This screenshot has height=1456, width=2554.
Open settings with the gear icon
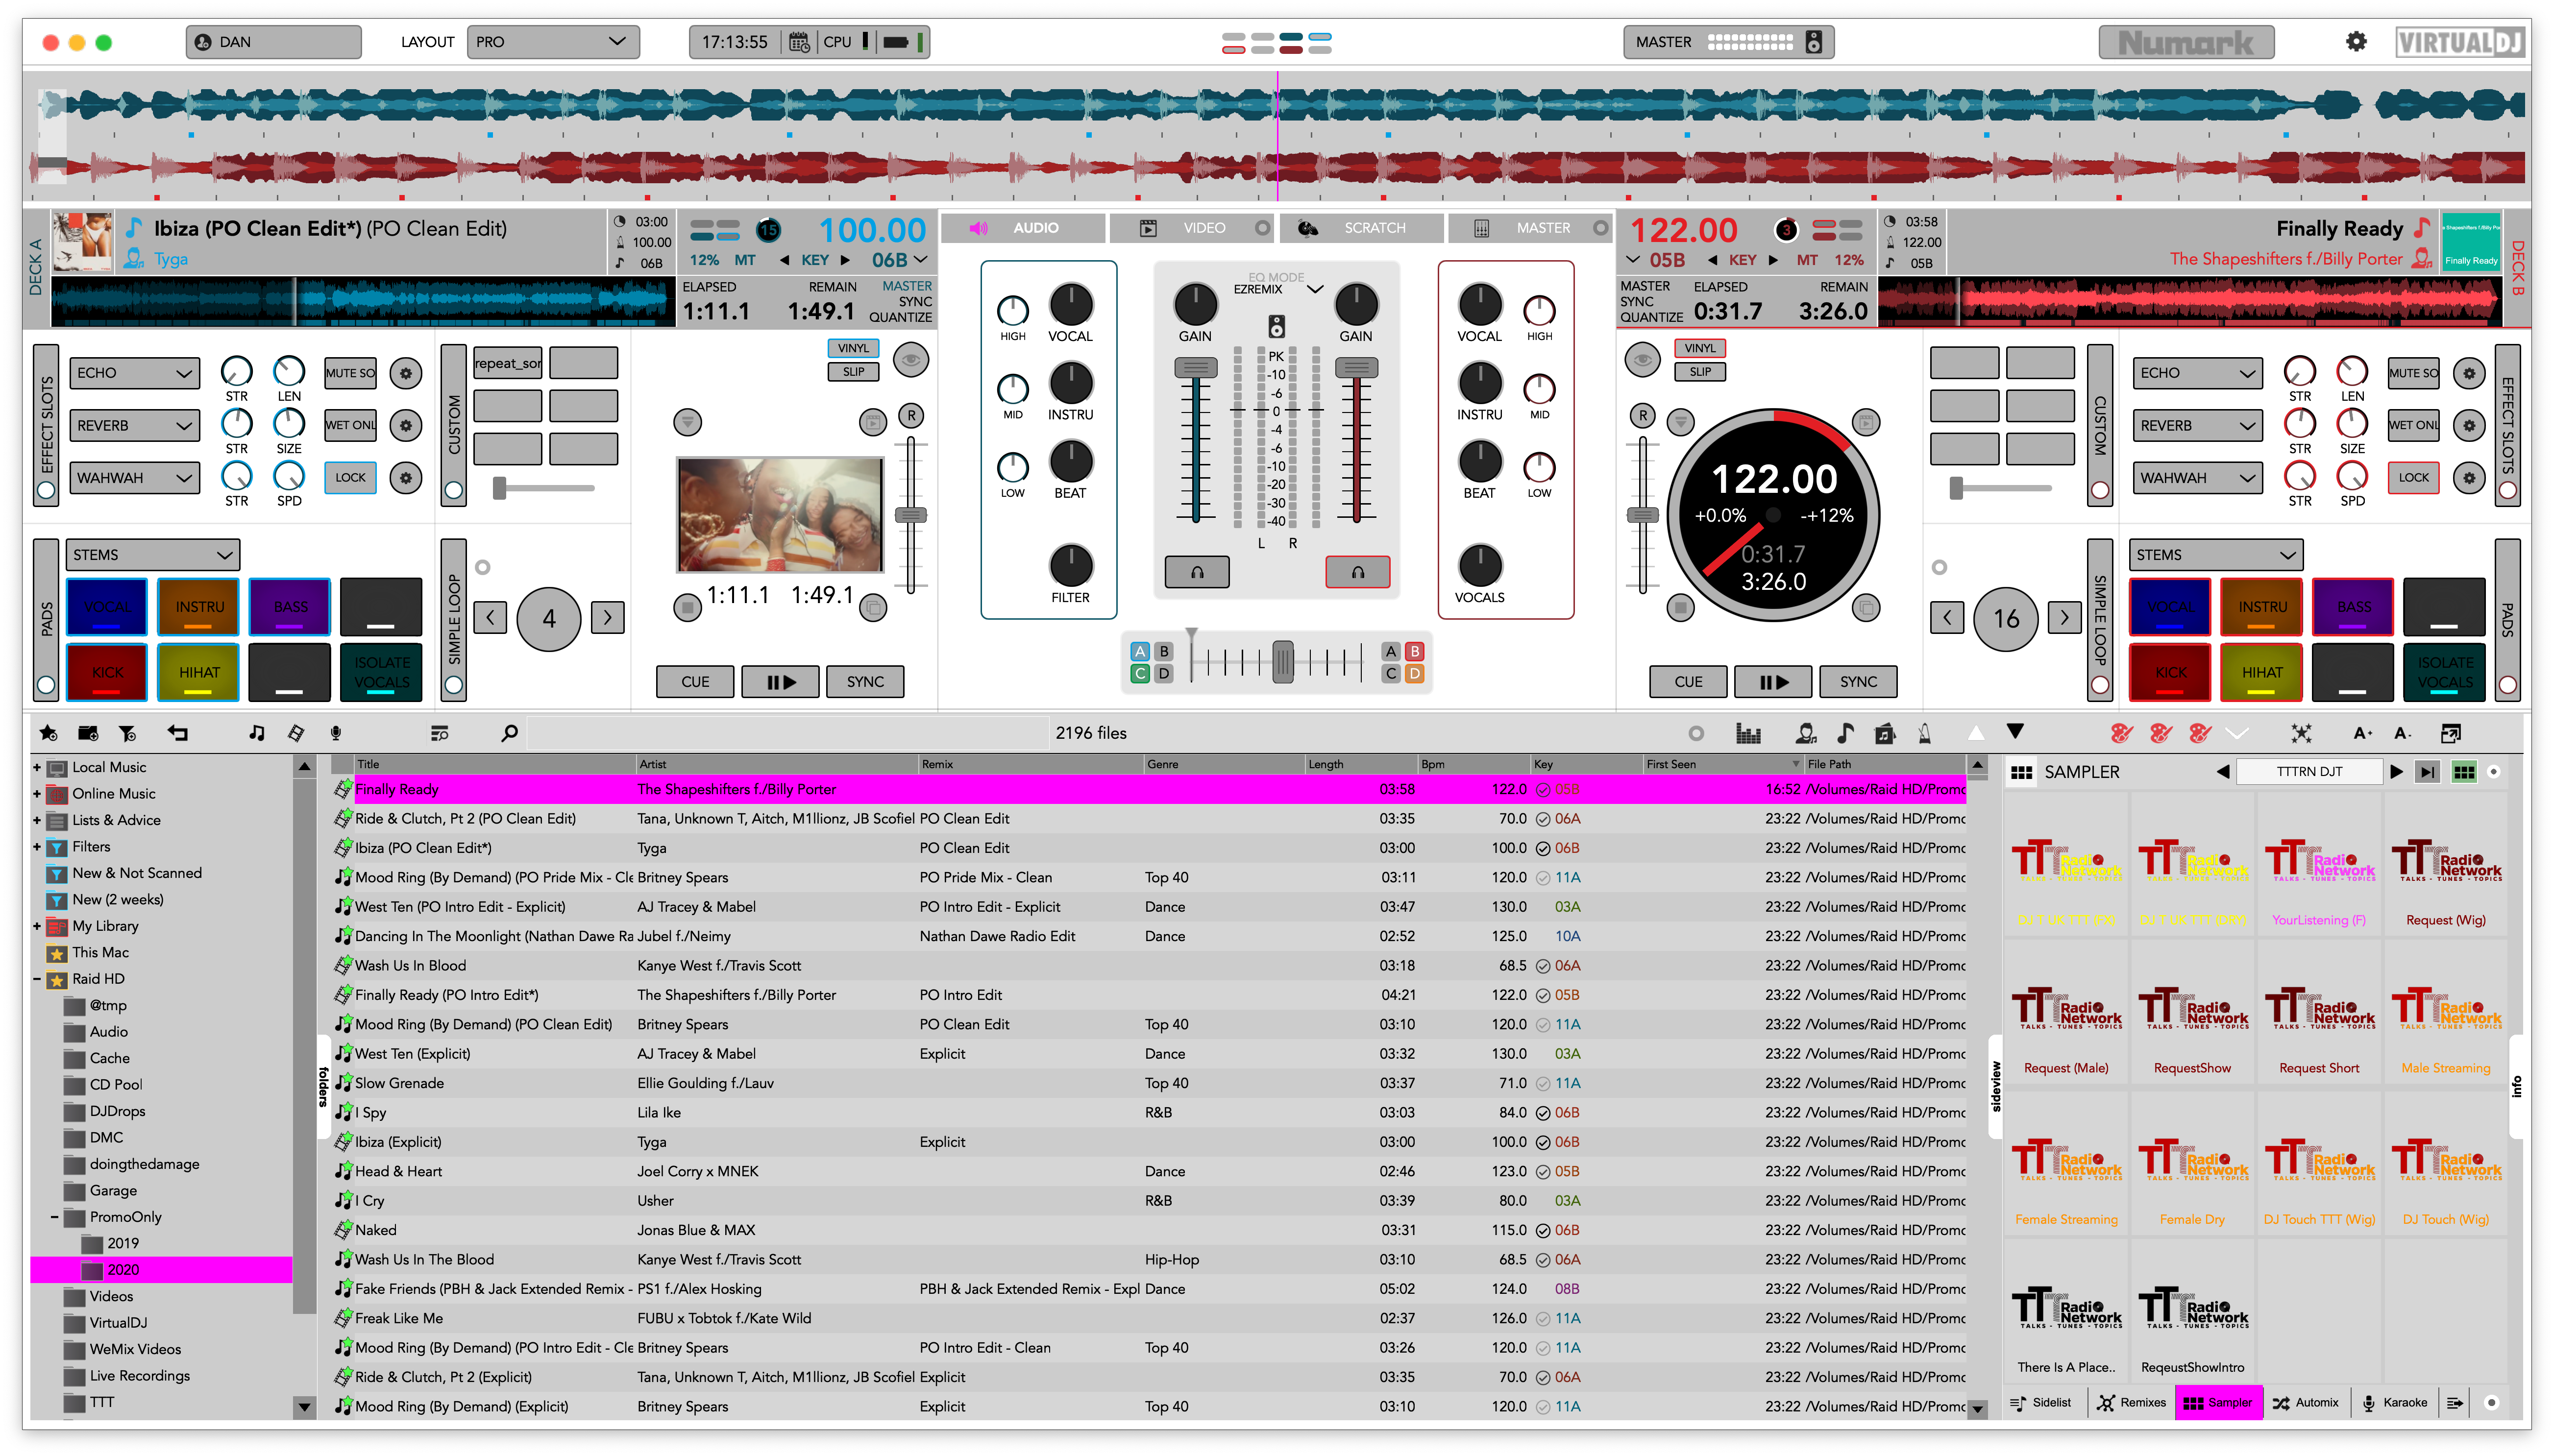pyautogui.click(x=2356, y=42)
